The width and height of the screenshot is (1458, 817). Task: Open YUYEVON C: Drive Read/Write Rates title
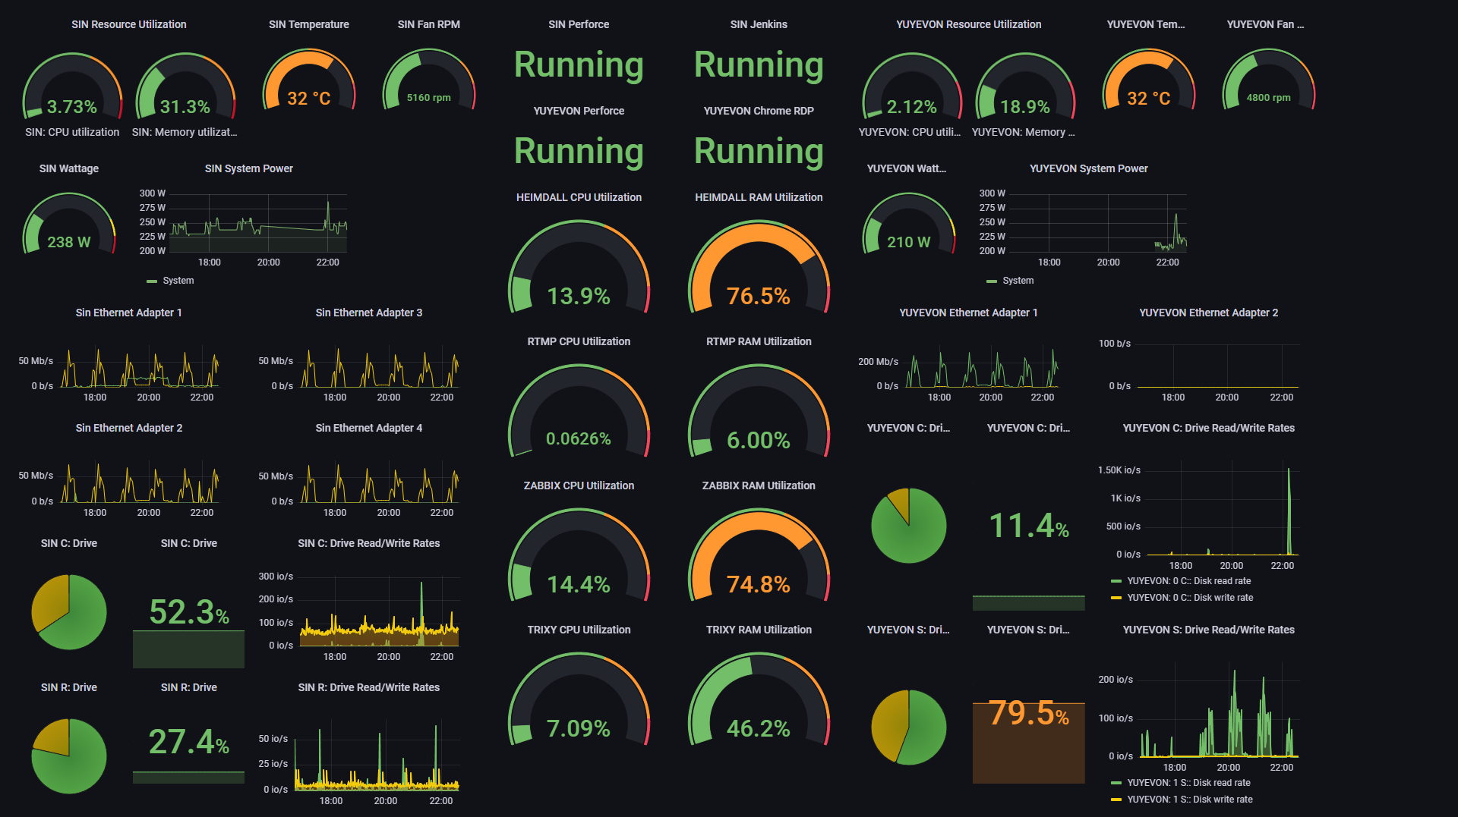1209,428
